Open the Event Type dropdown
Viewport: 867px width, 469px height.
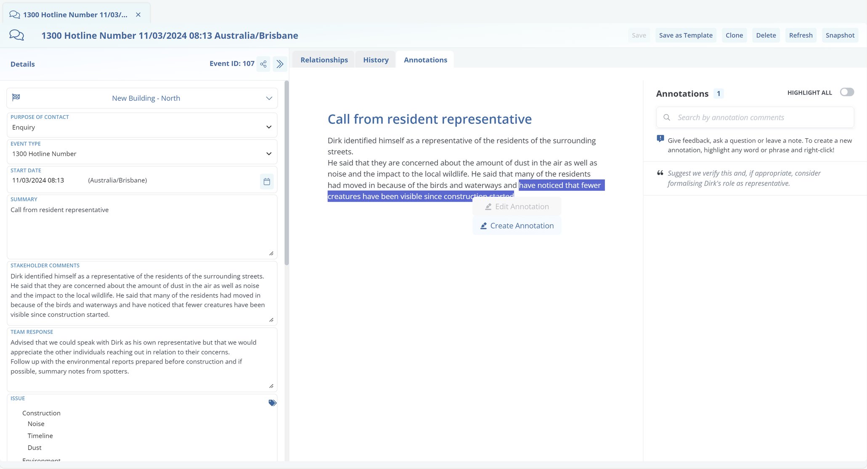pyautogui.click(x=269, y=152)
